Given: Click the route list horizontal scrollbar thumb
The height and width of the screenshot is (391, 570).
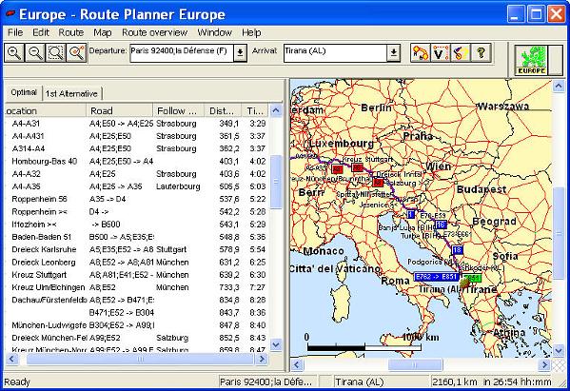Looking at the screenshot, I should coord(140,359).
